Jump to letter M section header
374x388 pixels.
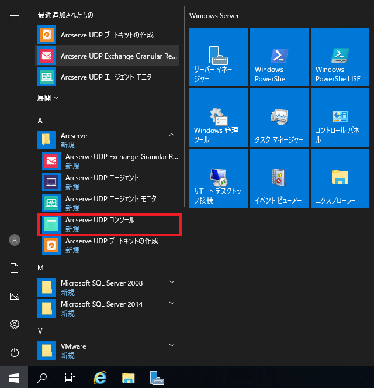40,268
